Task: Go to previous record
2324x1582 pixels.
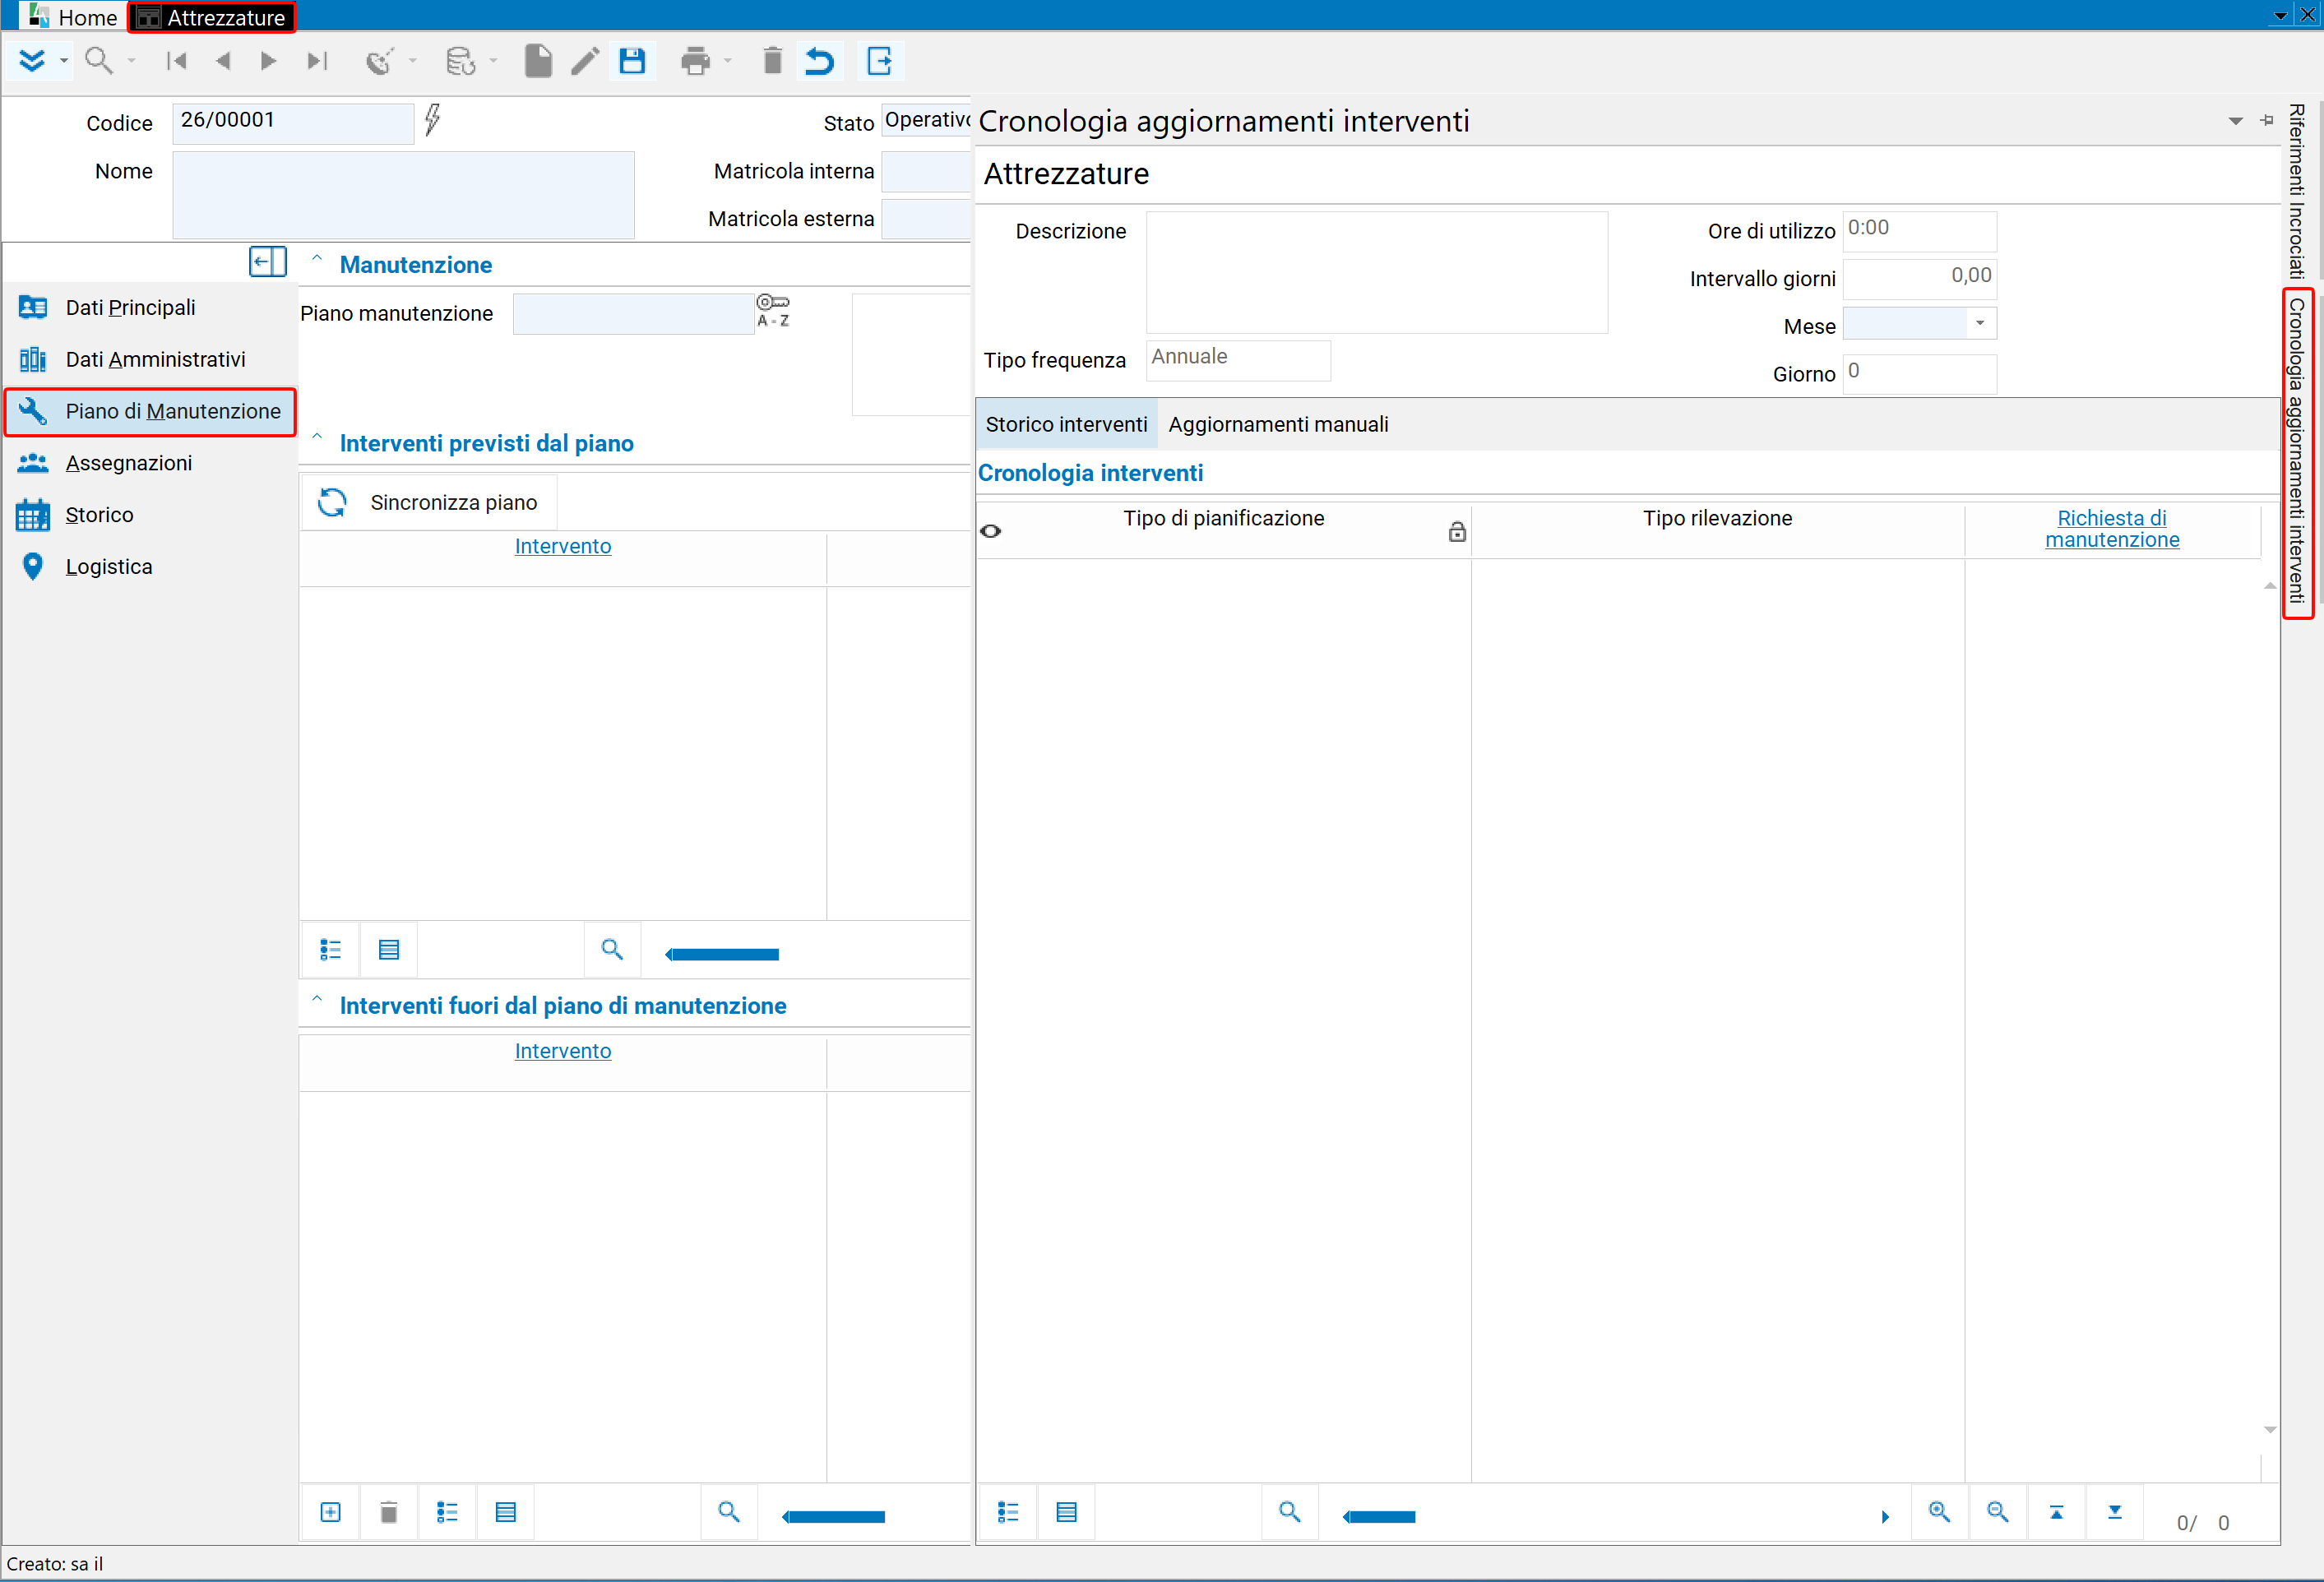Action: [x=222, y=61]
